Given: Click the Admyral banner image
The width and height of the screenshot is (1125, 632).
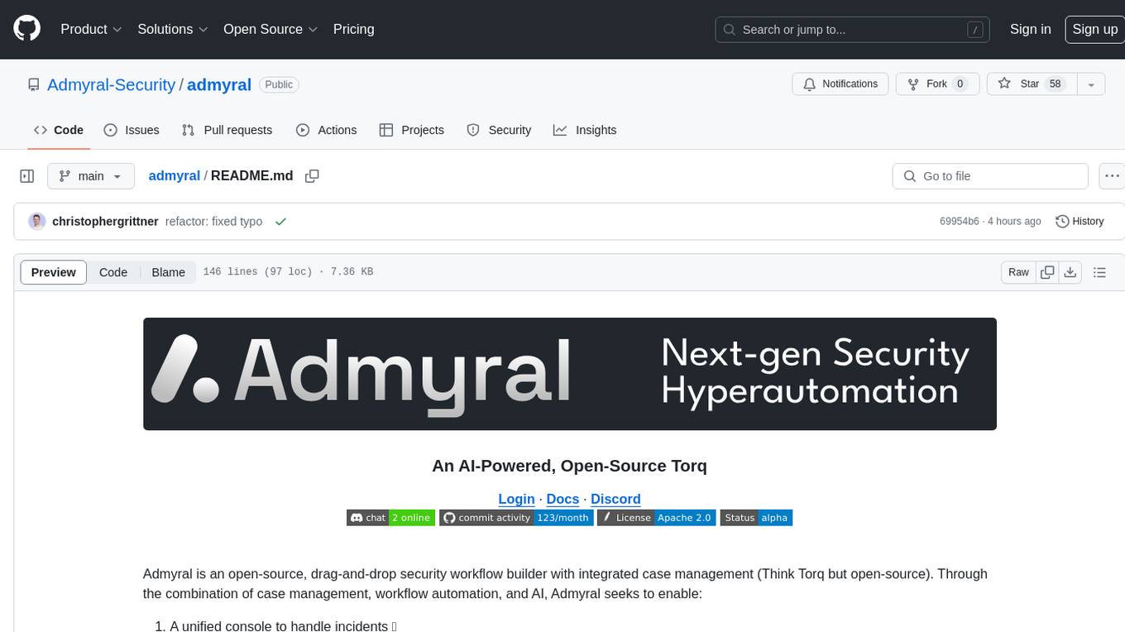Looking at the screenshot, I should click(x=570, y=374).
